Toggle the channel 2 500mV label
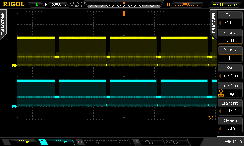The width and height of the screenshot is (244, 146). pos(57,142)
